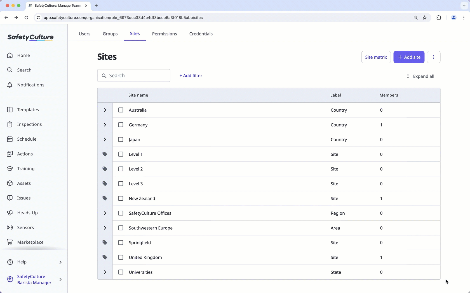Image resolution: width=470 pixels, height=293 pixels.
Task: Switch to the Permissions tab
Action: [x=164, y=34]
